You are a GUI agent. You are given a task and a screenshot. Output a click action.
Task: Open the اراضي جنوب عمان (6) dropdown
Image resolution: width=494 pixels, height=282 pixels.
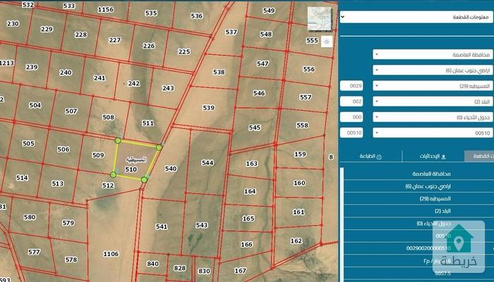(433, 70)
